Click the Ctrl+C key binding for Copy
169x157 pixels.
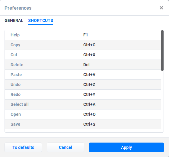click(89, 45)
